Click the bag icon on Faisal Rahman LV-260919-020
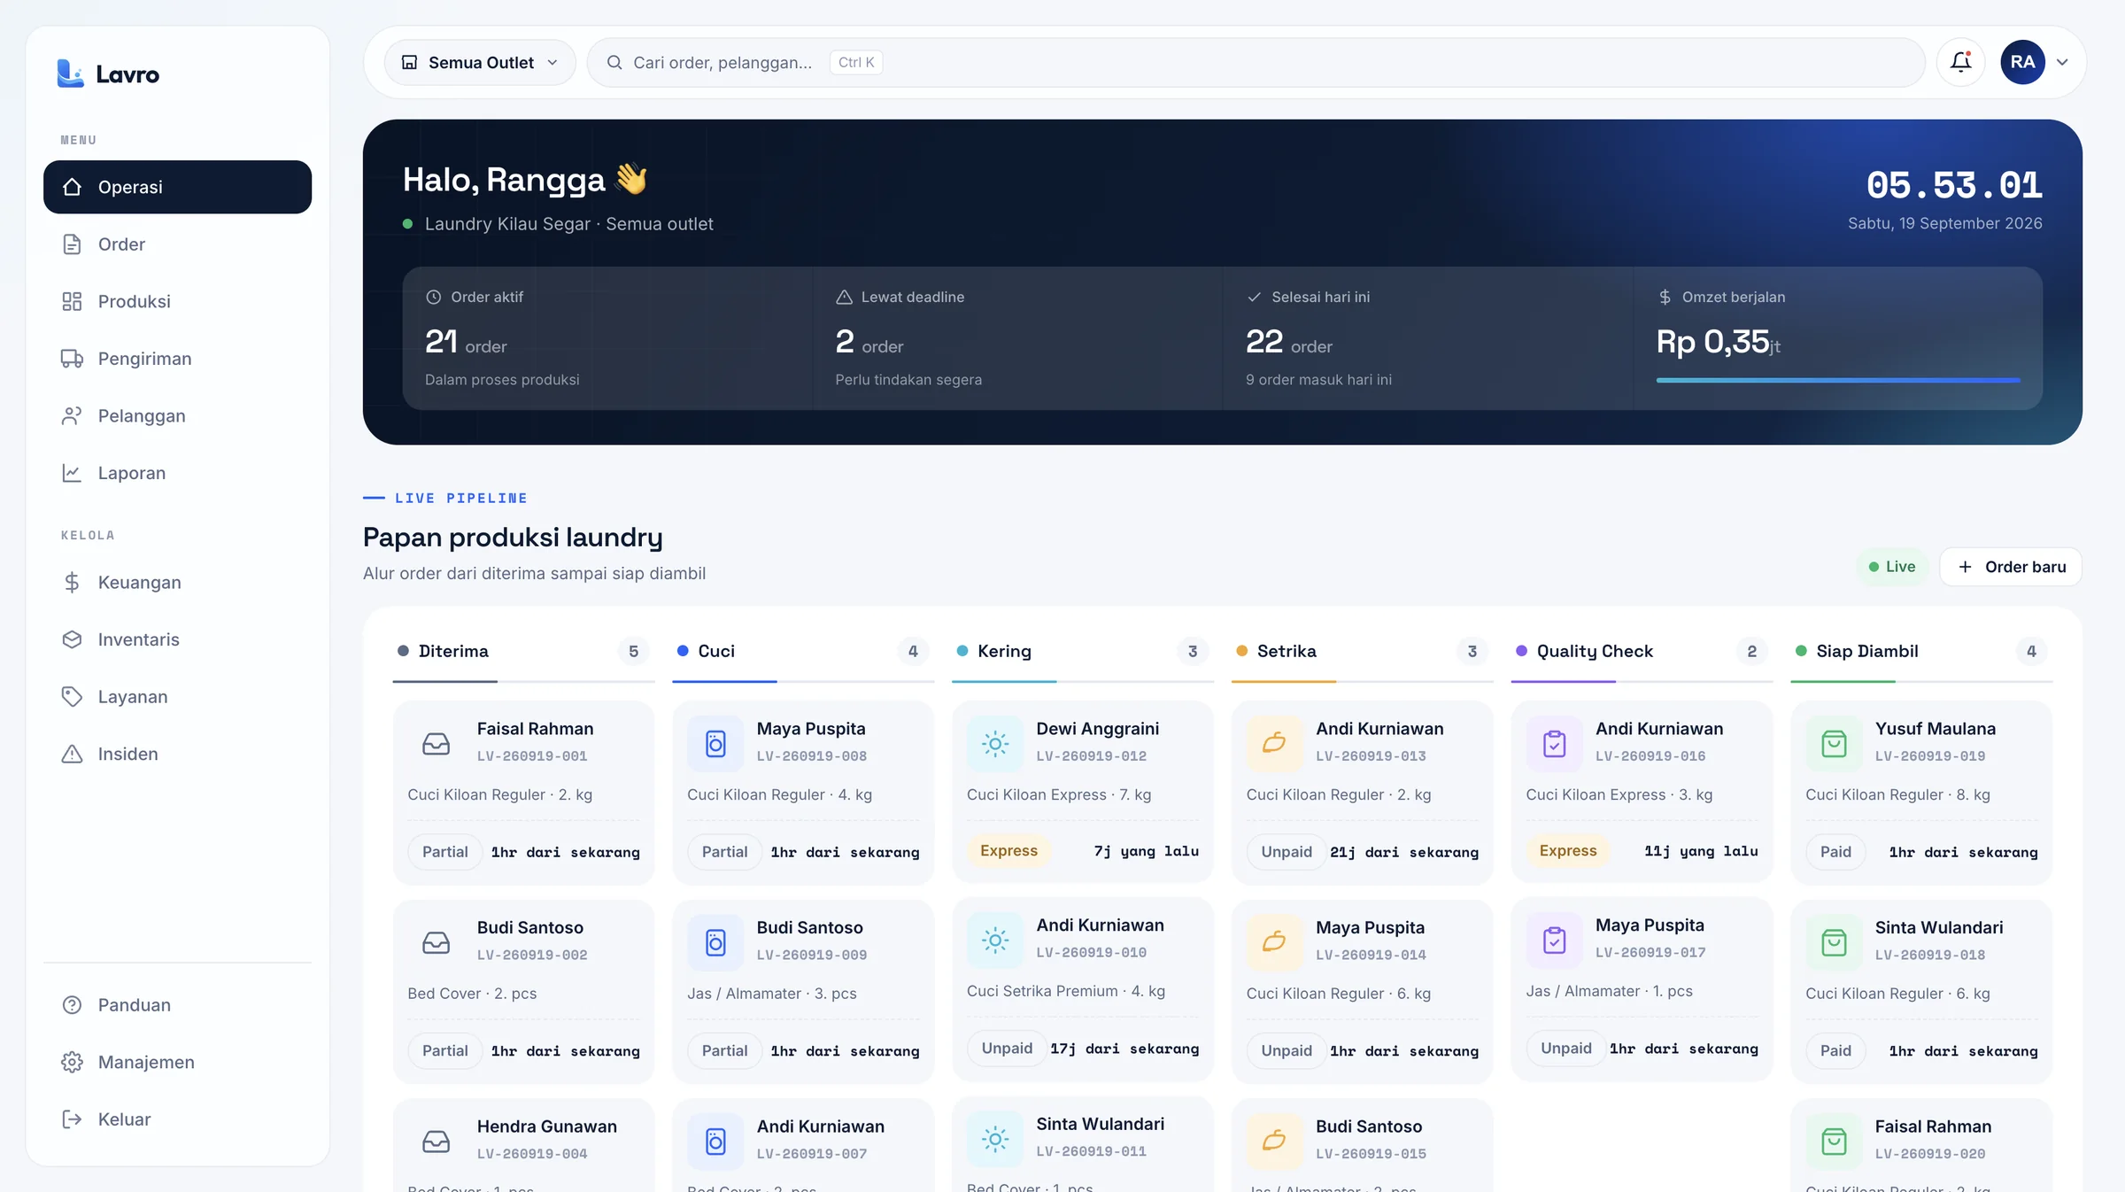2125x1192 pixels. coord(1834,1141)
